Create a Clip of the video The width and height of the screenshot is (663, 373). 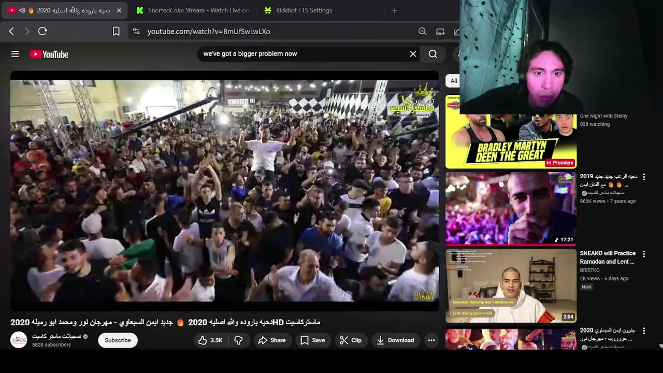[351, 340]
